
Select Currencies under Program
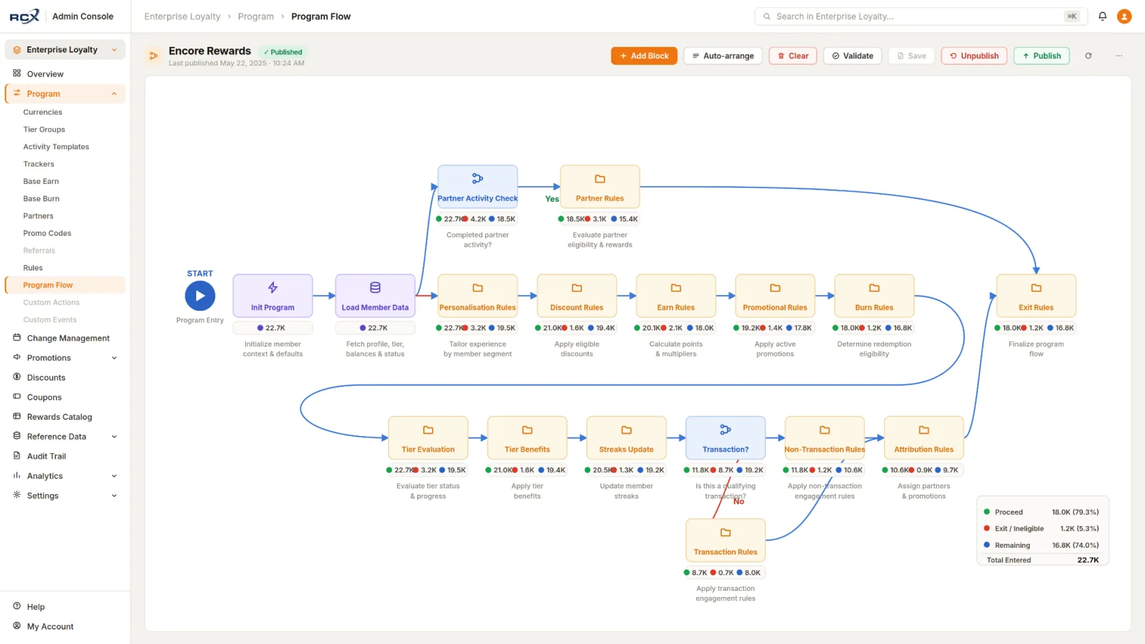click(42, 112)
